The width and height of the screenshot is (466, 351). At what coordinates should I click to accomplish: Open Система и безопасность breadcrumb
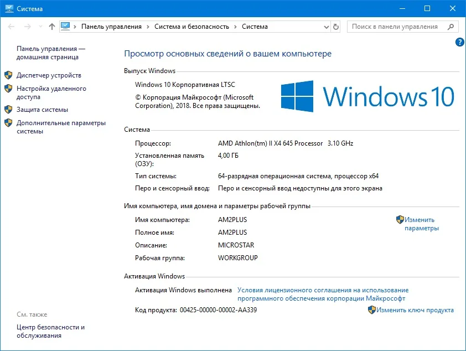pos(191,27)
